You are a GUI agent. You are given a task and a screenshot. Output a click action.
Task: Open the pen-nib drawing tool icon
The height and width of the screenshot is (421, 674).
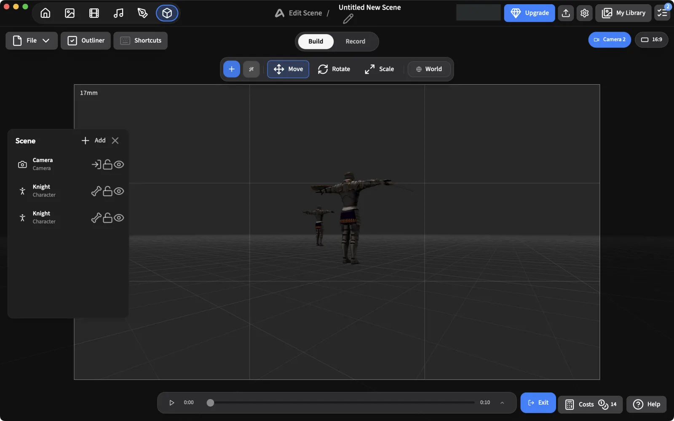[143, 13]
